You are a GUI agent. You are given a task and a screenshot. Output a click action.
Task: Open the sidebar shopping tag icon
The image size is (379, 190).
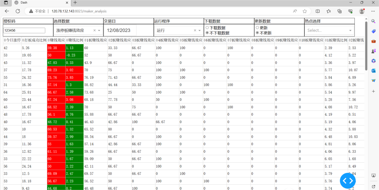373,31
